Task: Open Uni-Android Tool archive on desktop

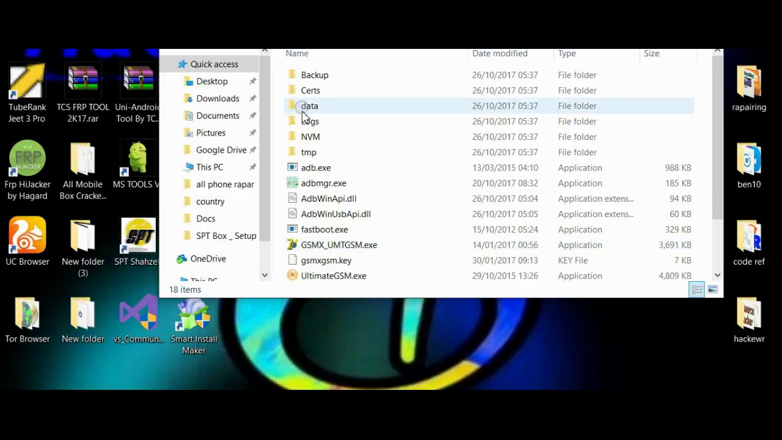Action: click(x=138, y=93)
